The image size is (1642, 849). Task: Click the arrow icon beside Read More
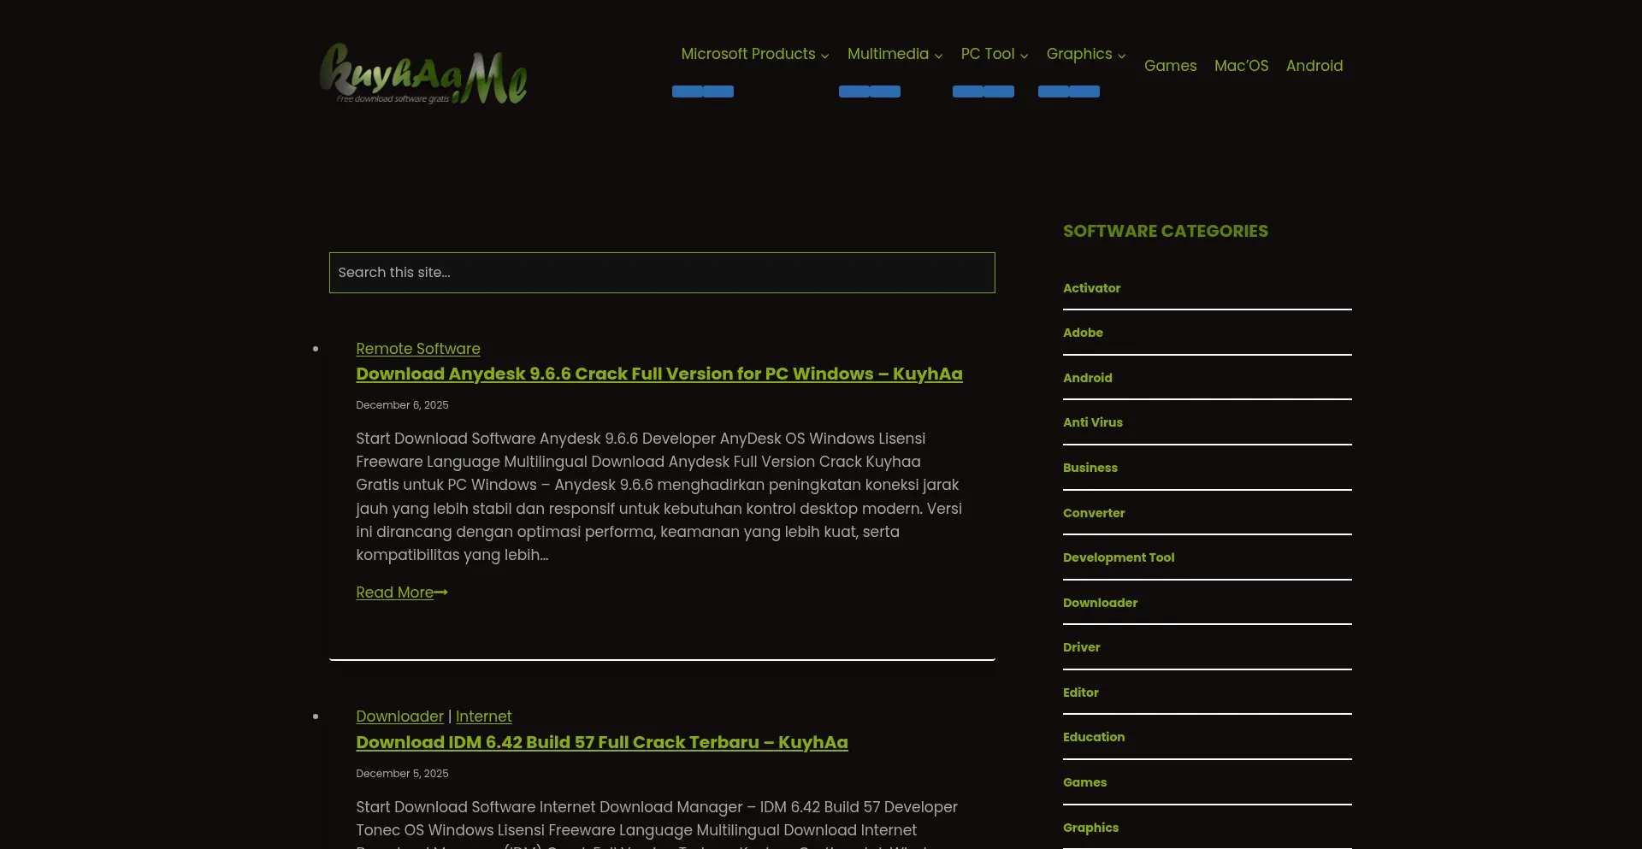pos(441,593)
